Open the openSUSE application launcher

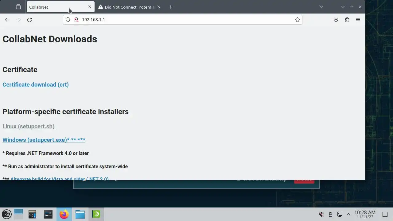point(7,214)
